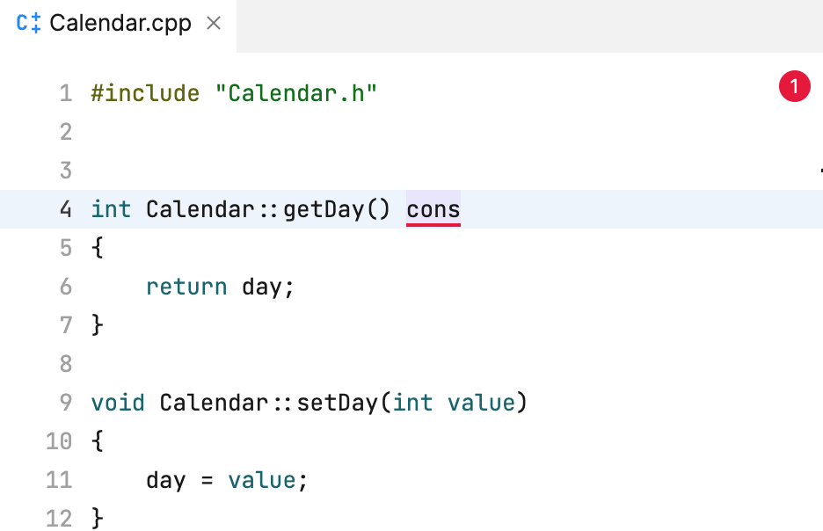Click the int keyword on line 4

pyautogui.click(x=111, y=209)
